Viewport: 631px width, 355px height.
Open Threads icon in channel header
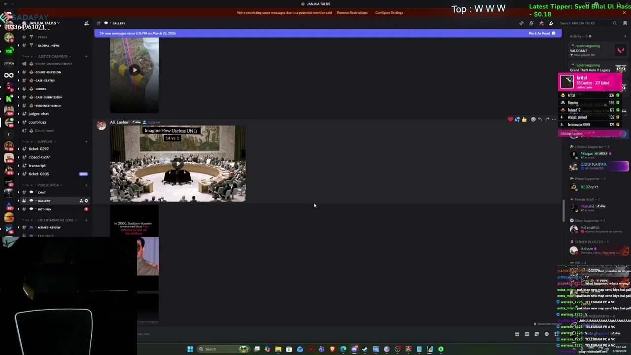[522, 23]
